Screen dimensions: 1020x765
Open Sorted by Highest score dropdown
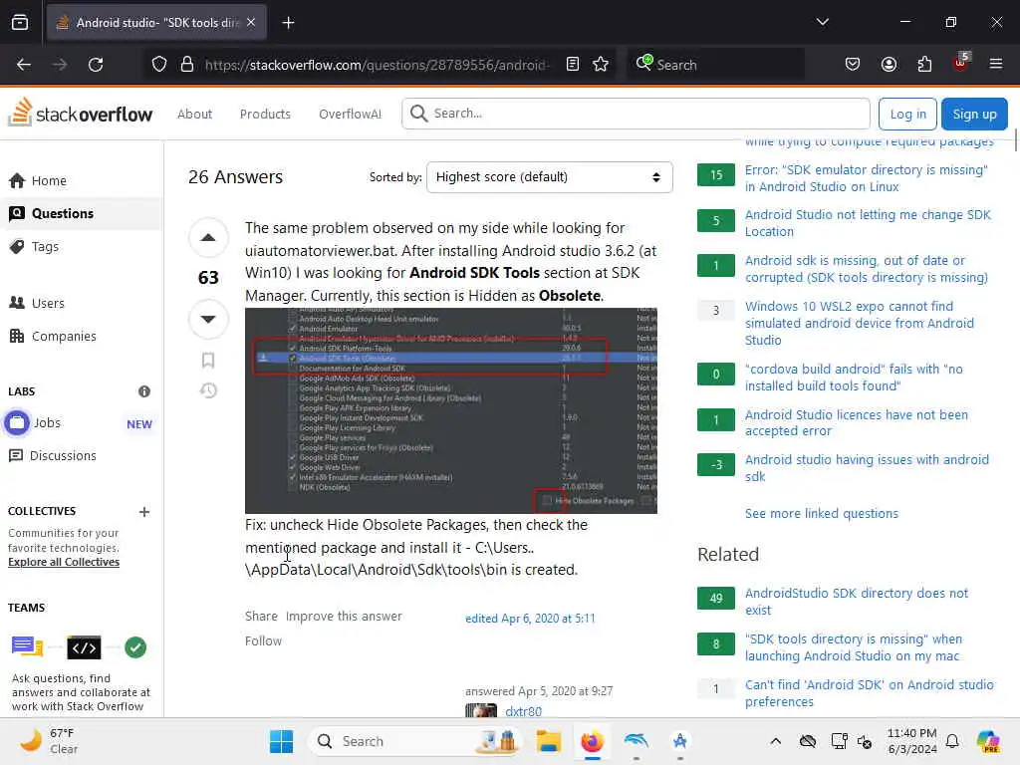coord(549,177)
